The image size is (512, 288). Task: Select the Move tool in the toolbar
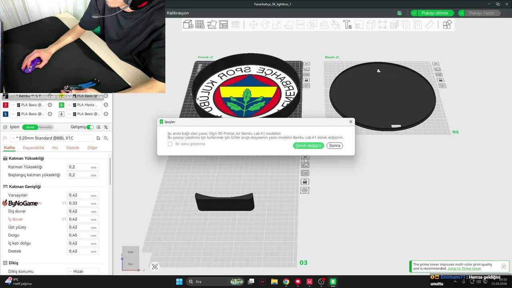coord(253,25)
